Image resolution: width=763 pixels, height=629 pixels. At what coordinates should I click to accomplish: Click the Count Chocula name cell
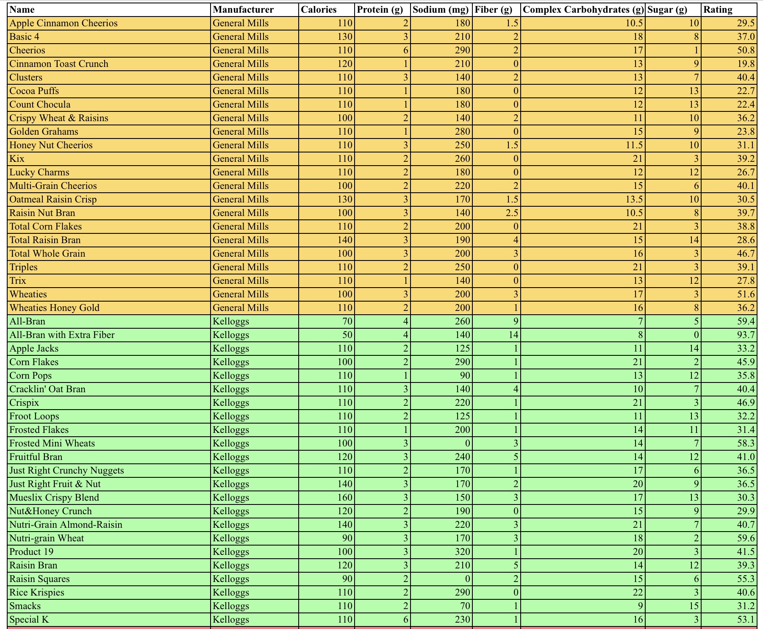(x=109, y=105)
